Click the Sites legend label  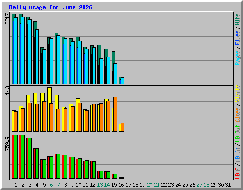pyautogui.click(x=238, y=115)
